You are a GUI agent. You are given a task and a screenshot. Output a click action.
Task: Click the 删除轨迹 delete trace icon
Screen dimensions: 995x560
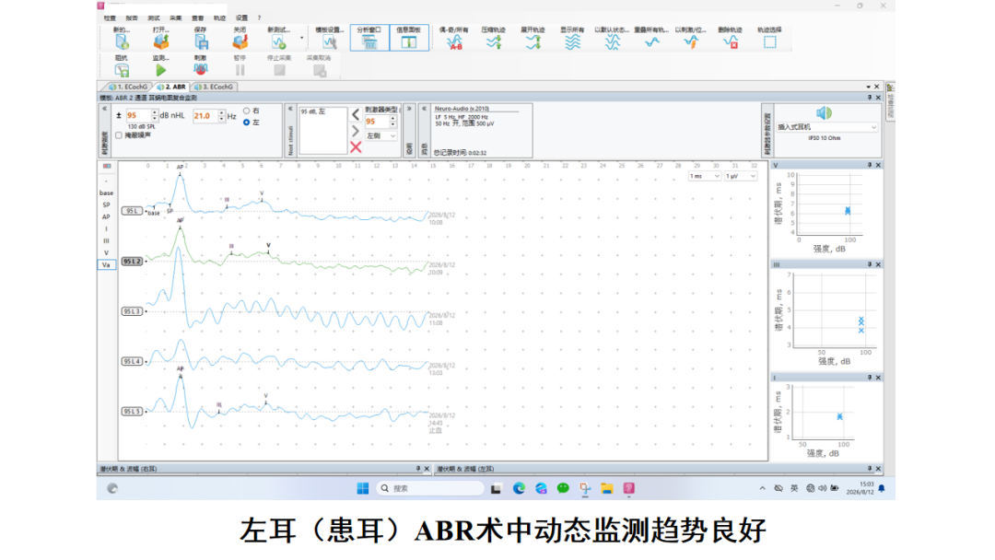coord(731,41)
